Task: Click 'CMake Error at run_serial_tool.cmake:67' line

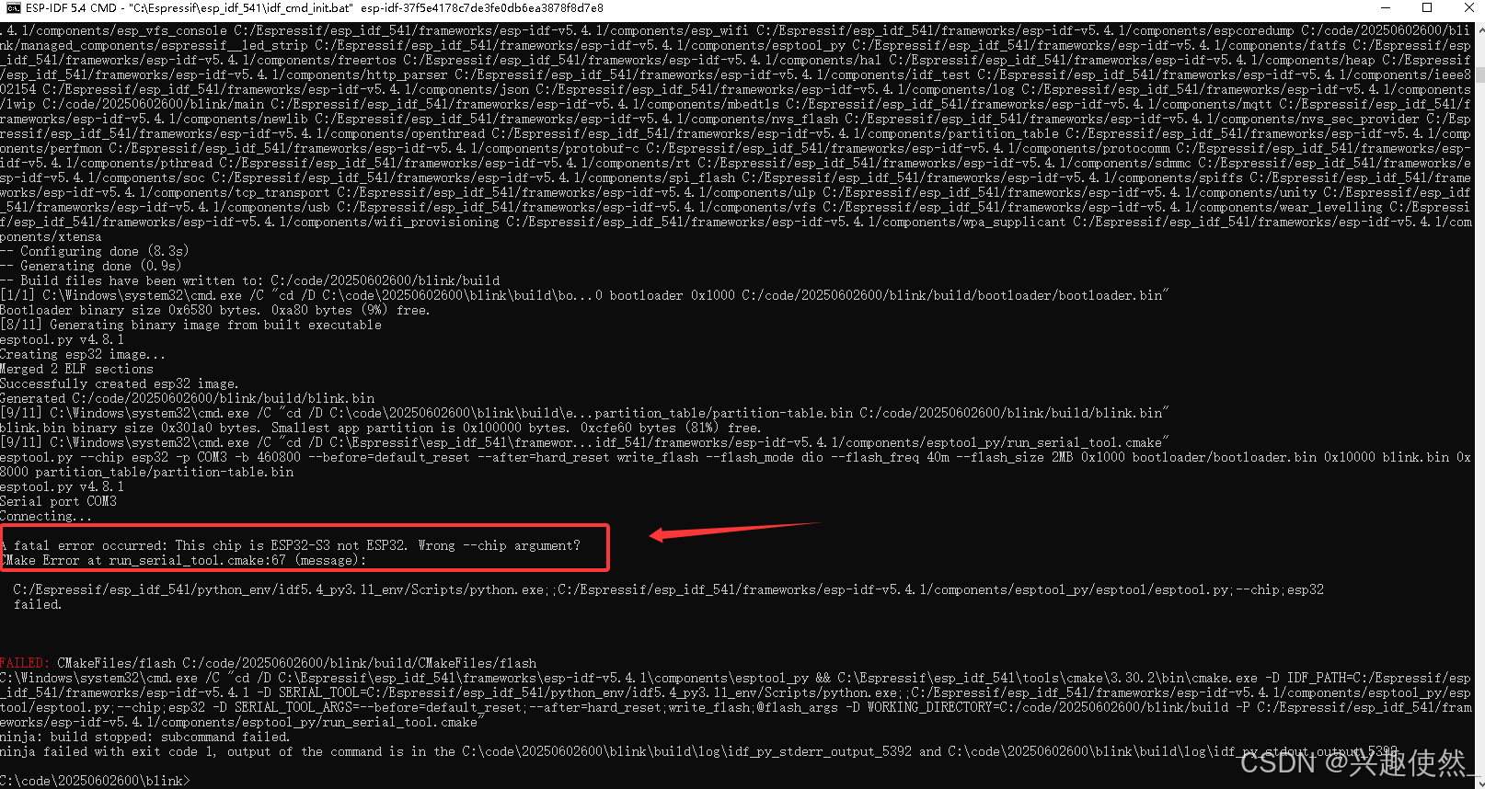Action: pyautogui.click(x=183, y=560)
